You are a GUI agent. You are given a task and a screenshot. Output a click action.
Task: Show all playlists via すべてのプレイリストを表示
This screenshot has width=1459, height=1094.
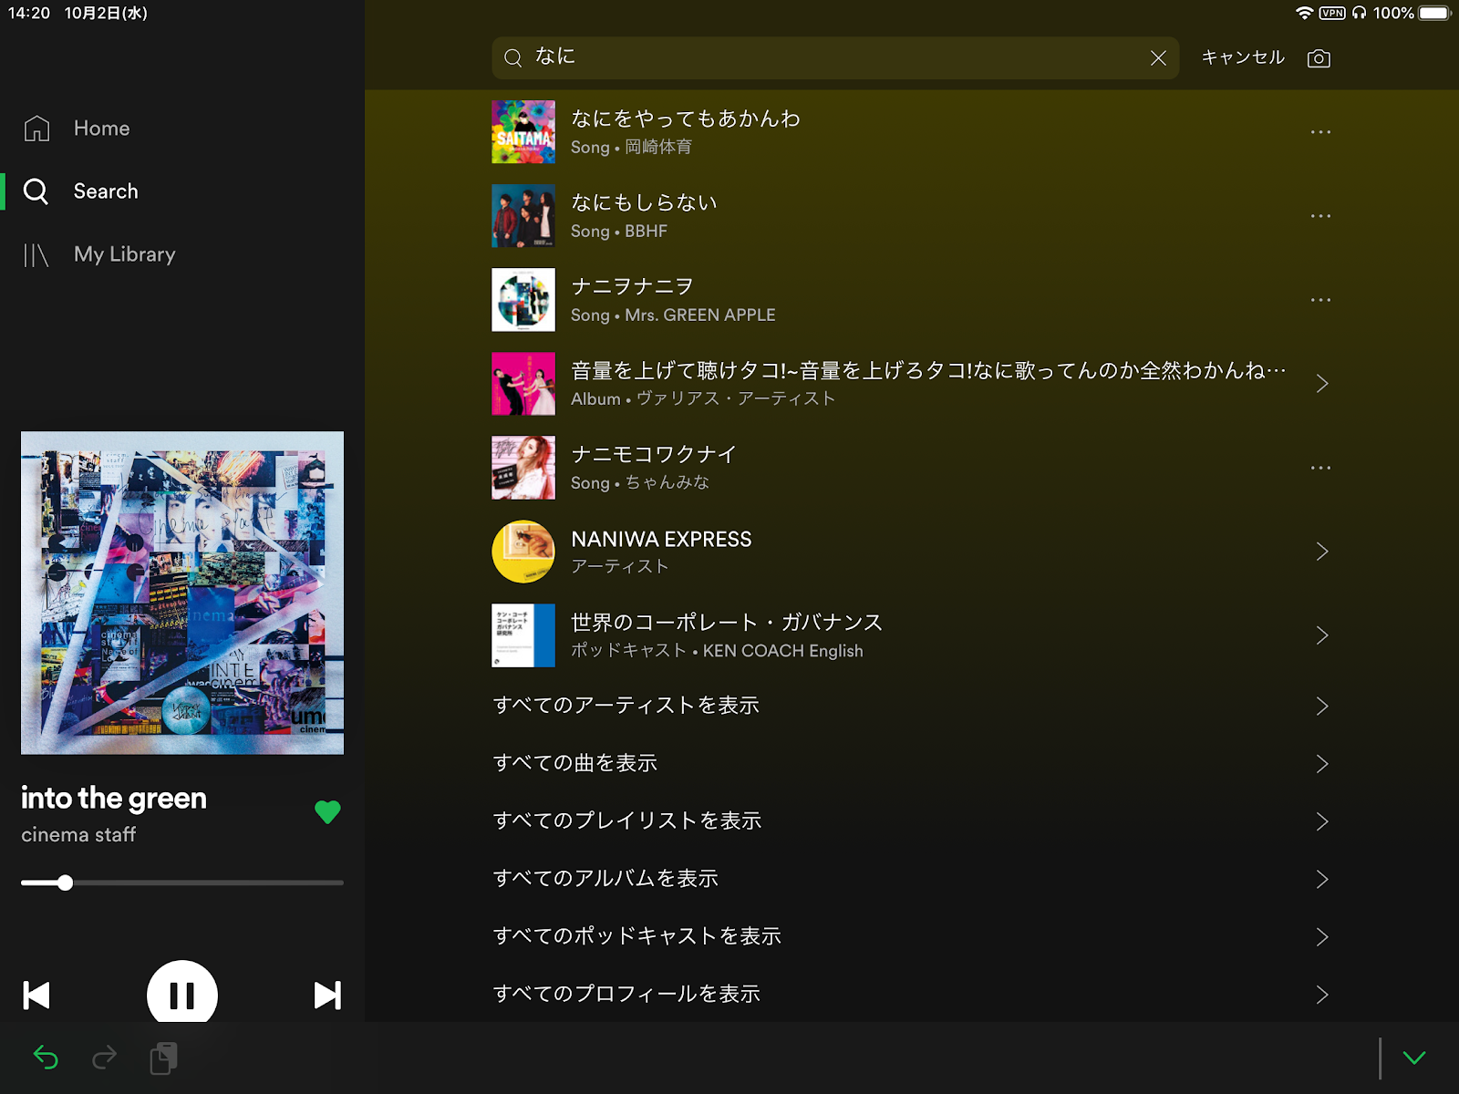click(x=627, y=820)
